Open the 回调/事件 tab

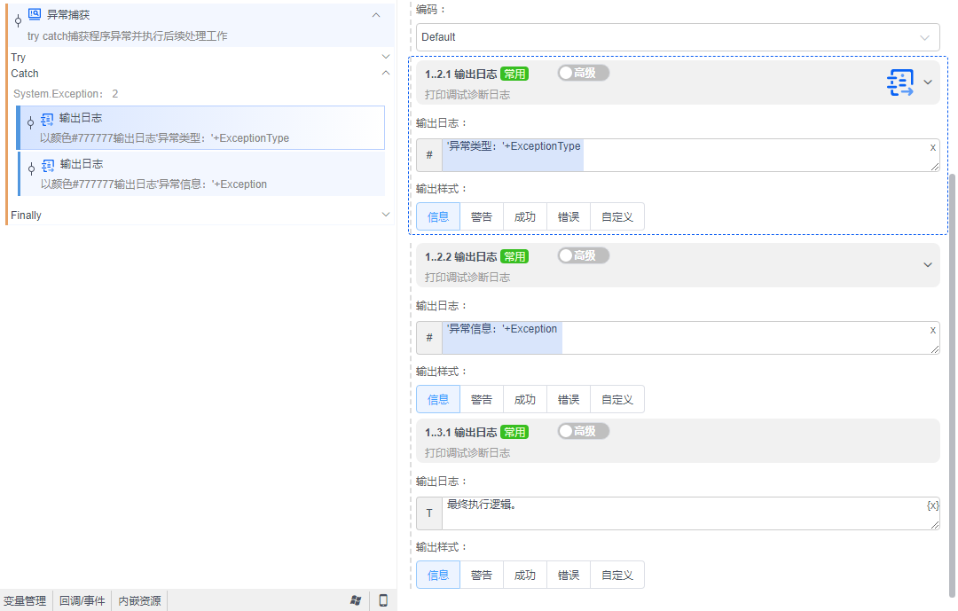(x=82, y=600)
